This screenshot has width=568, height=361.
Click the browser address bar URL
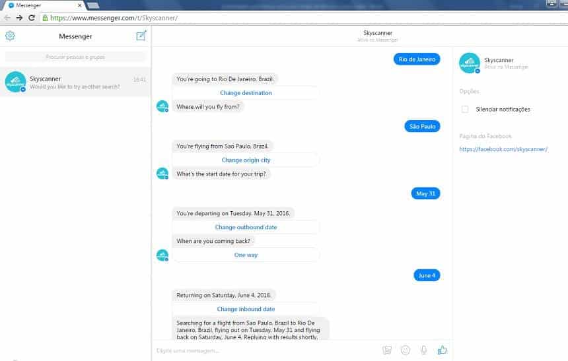114,18
